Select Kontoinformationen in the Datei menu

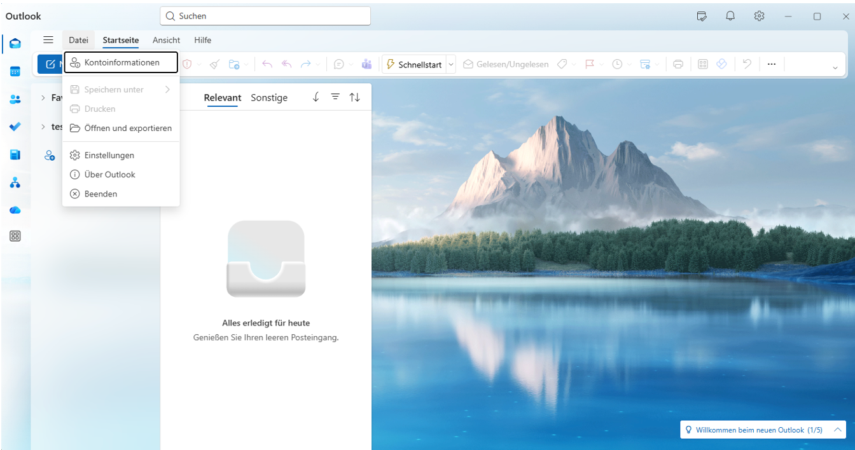121,63
